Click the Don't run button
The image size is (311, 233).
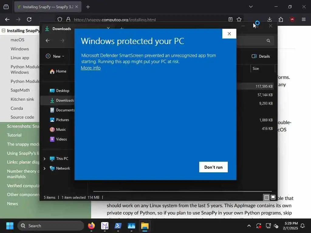coord(214,167)
